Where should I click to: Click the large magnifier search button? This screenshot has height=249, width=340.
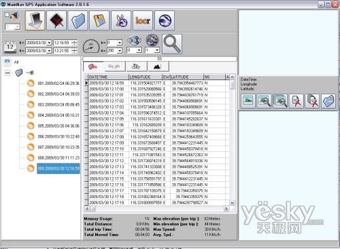[172, 44]
